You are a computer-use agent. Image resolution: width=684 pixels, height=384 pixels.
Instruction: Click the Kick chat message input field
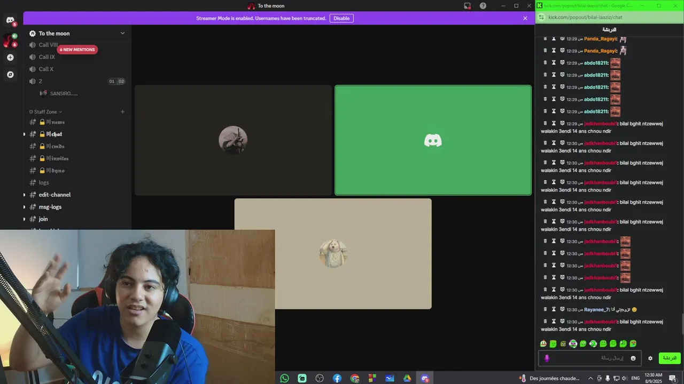tap(590, 358)
